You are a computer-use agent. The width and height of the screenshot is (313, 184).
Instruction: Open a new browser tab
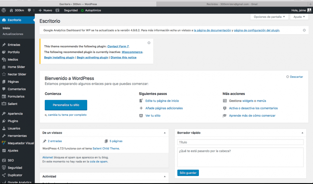click(x=310, y=4)
